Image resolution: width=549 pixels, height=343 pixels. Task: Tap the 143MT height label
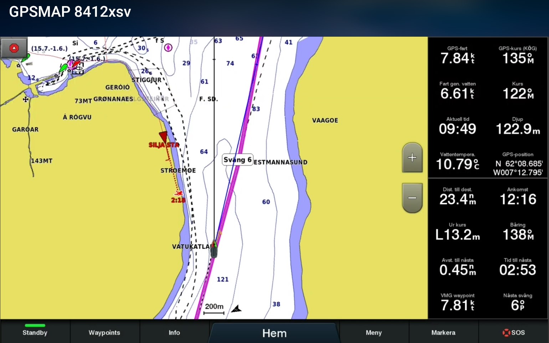42,161
